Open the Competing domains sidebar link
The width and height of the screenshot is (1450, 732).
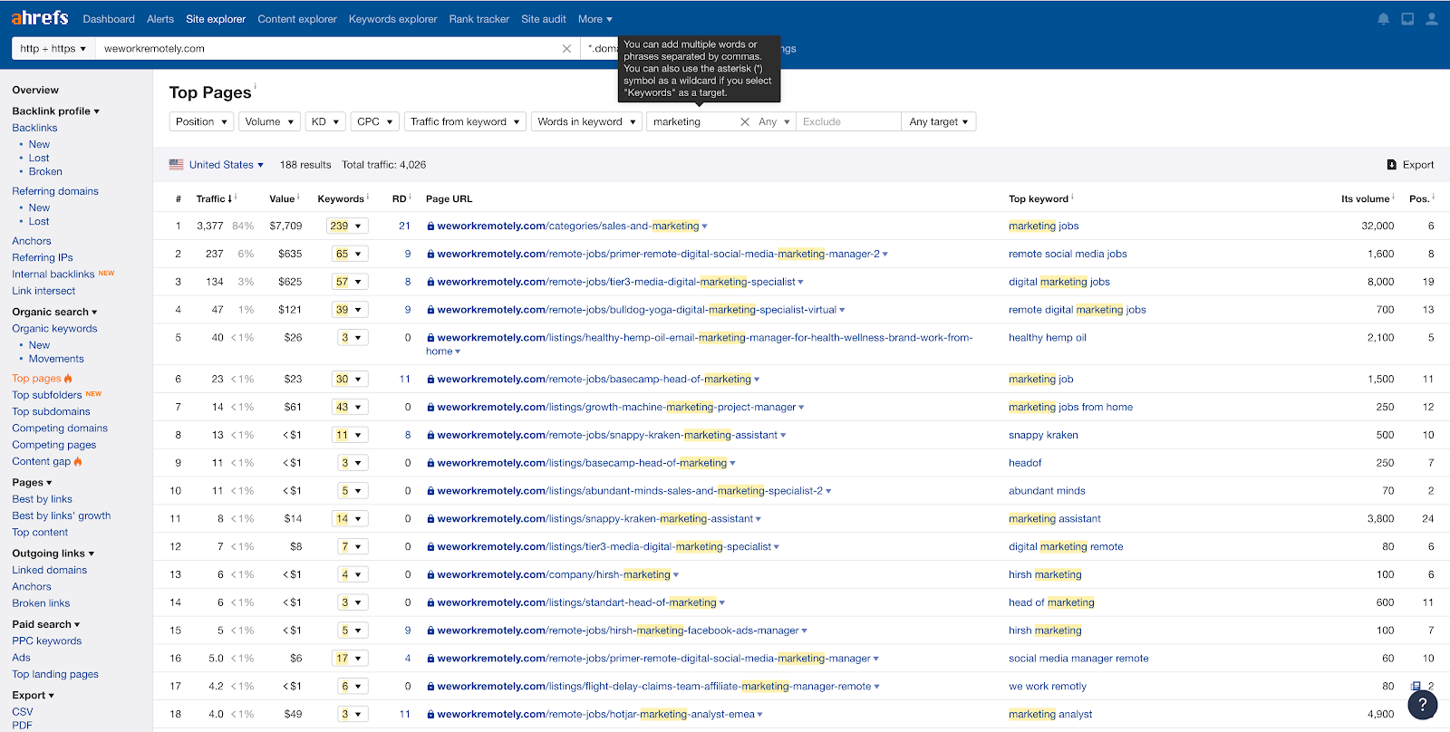60,429
